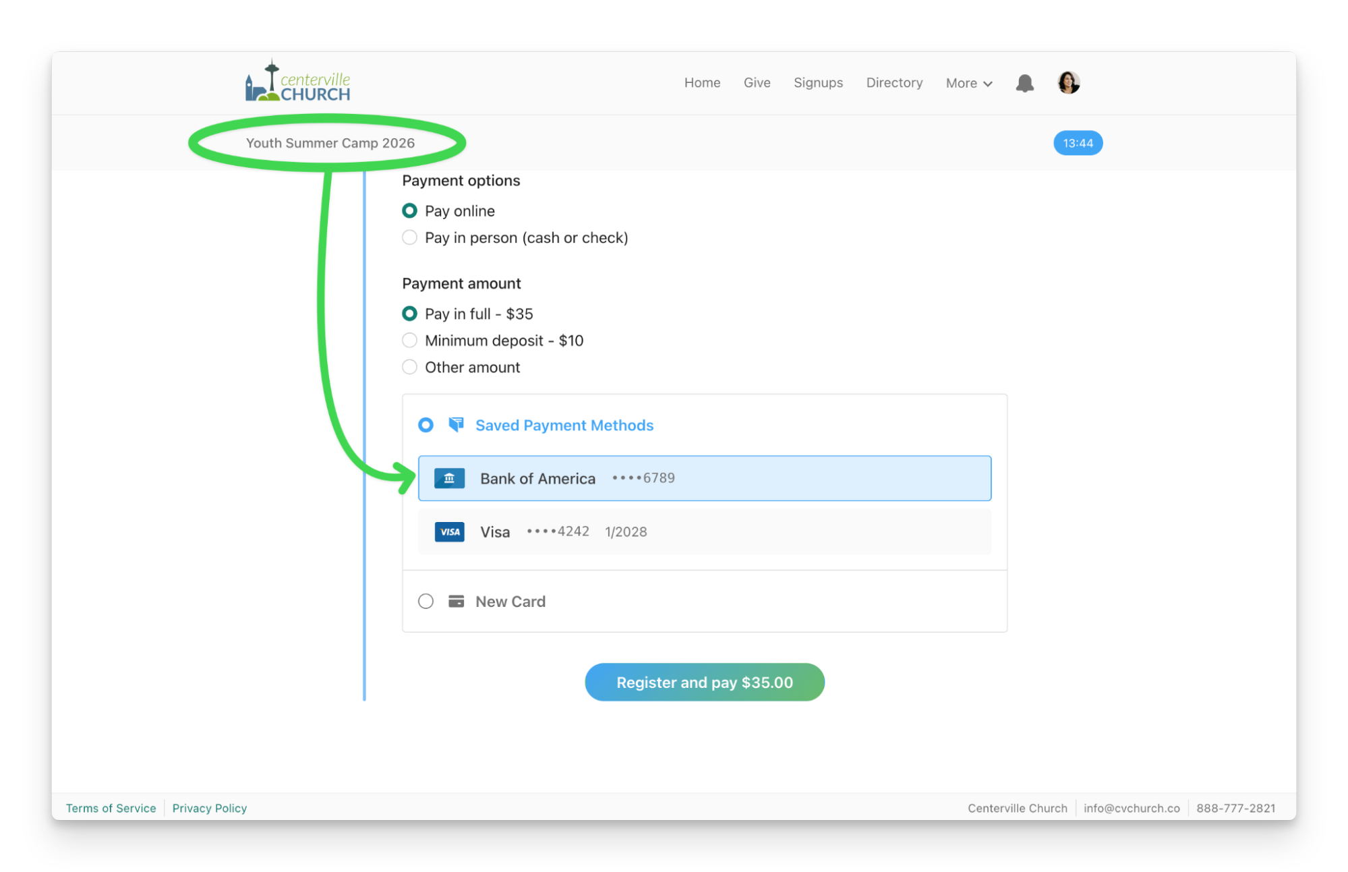This screenshot has width=1348, height=872.
Task: Click the New Card credit card icon
Action: coord(456,602)
